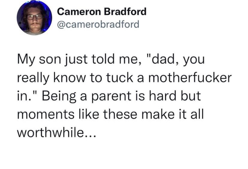The image size is (248, 169).
Task: Click the line "moments like these make it all"
Action: coord(110,114)
